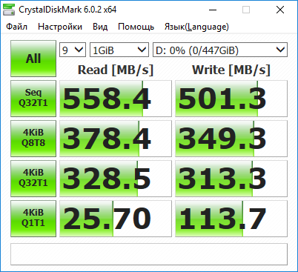Expand the D: 0% (0/447GiB) drive dropdown
This screenshot has height=272, width=298.
(x=220, y=50)
